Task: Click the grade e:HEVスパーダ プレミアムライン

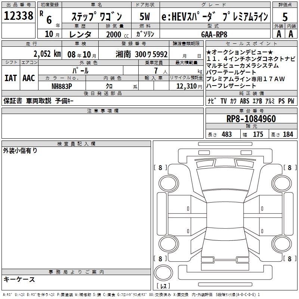Action: pyautogui.click(x=215, y=16)
